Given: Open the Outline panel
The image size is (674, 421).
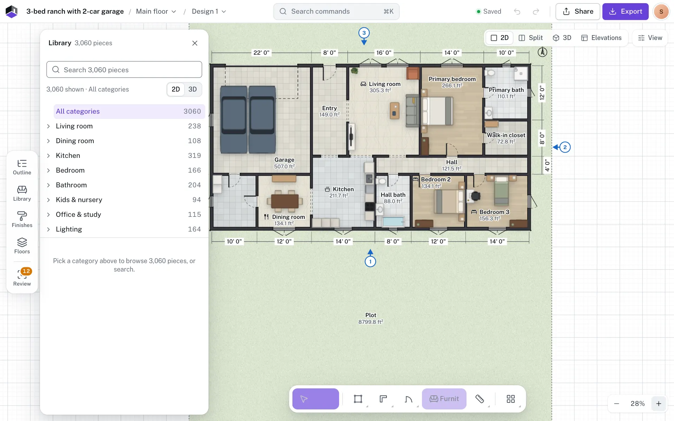Looking at the screenshot, I should click(x=22, y=167).
